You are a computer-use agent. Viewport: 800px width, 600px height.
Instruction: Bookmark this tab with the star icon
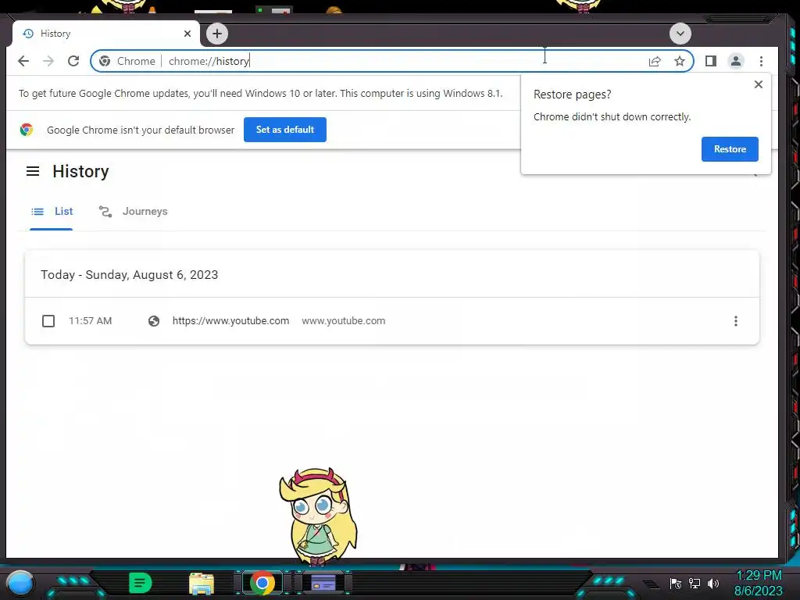(x=680, y=61)
